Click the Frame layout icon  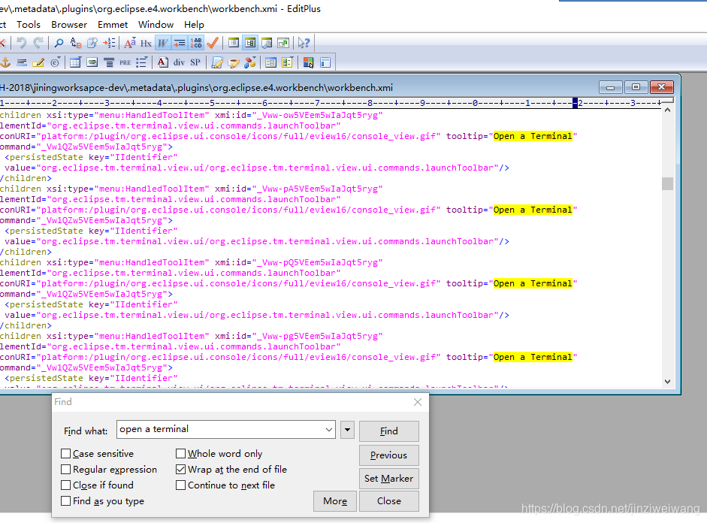click(325, 62)
